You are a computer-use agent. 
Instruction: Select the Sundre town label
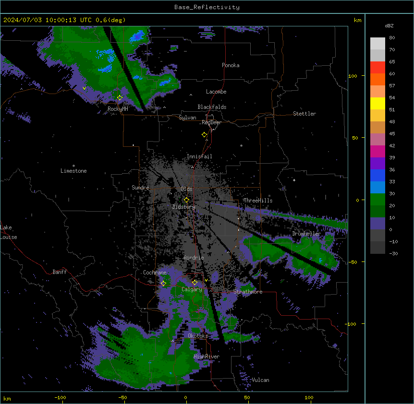pos(140,188)
